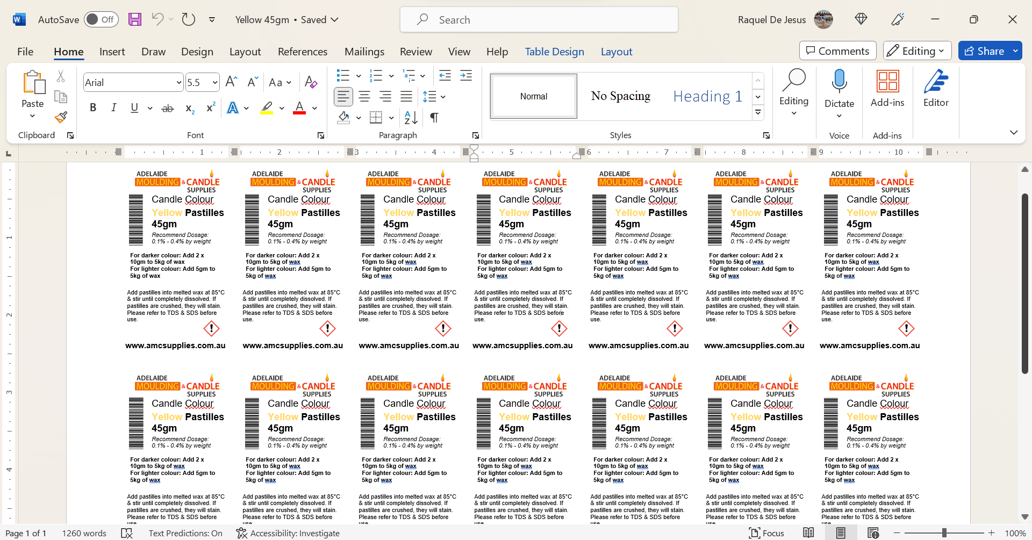This screenshot has width=1032, height=540.
Task: Click the Copy icon in Clipboard
Action: (x=61, y=97)
